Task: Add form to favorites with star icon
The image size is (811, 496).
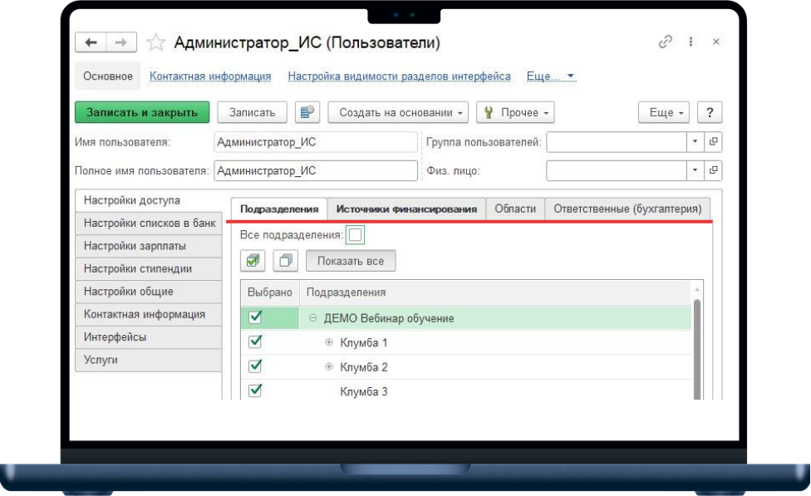Action: 154,42
